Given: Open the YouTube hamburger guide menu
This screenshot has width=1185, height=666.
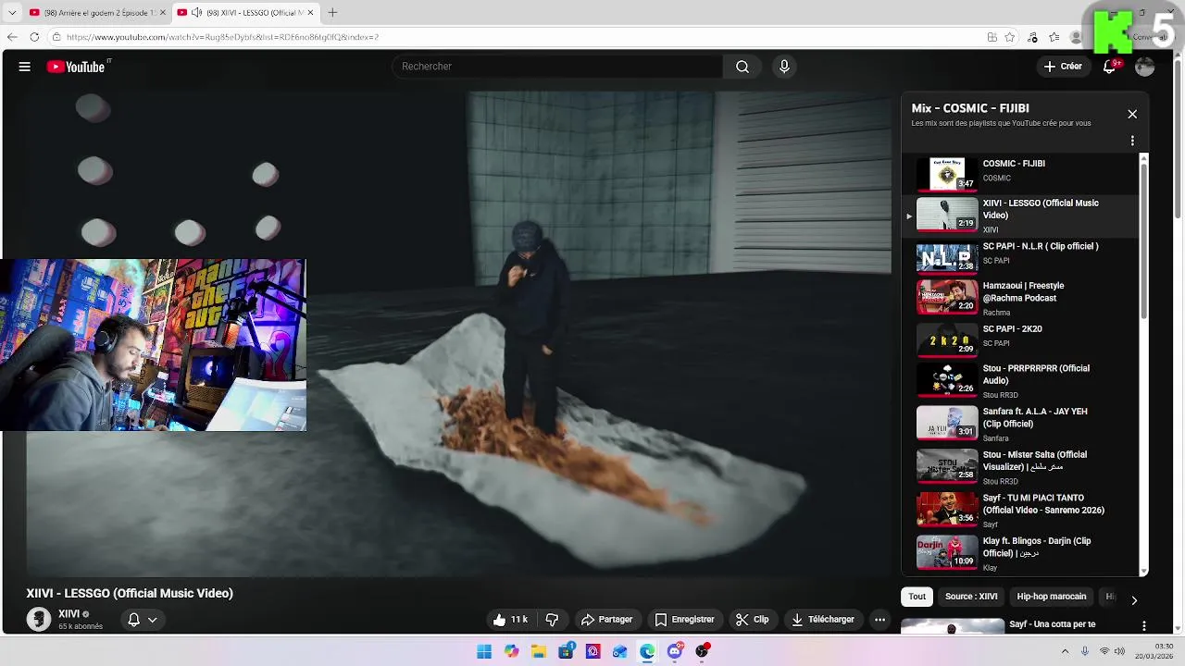Looking at the screenshot, I should [x=25, y=67].
